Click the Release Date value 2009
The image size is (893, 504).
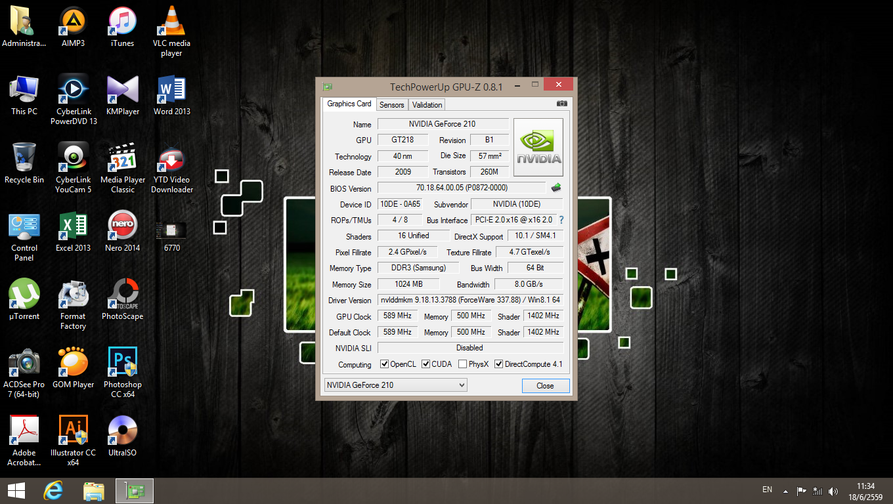(403, 172)
